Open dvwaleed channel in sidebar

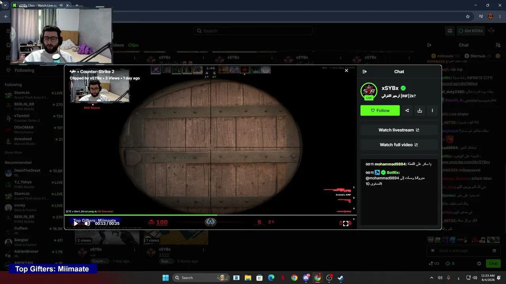point(34,141)
